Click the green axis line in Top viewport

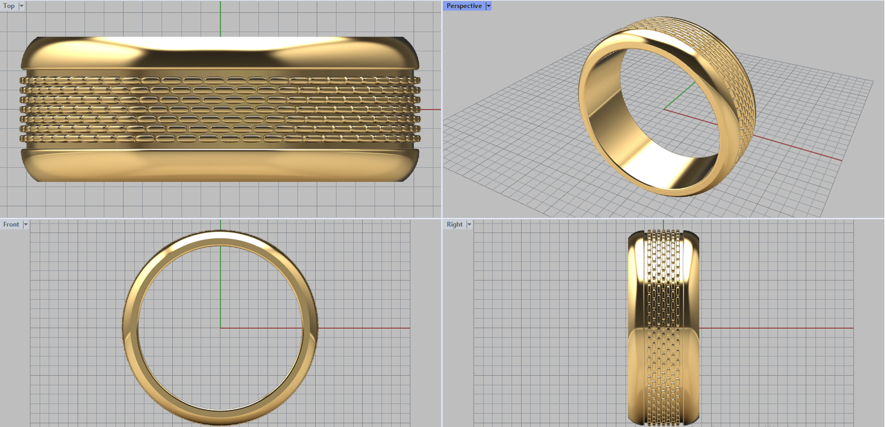[x=220, y=17]
